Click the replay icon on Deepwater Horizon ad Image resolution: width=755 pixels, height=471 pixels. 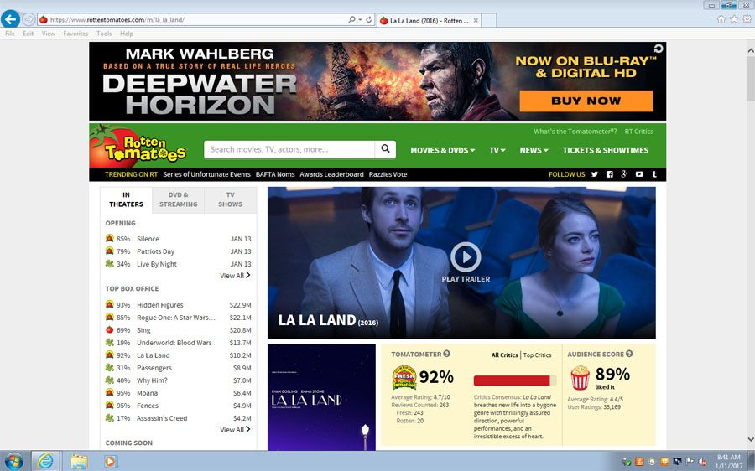tap(659, 49)
